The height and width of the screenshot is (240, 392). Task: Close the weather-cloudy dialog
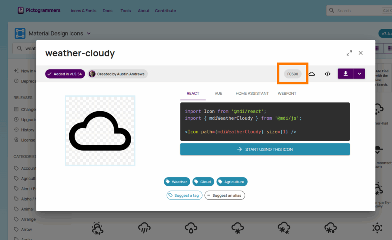click(361, 53)
